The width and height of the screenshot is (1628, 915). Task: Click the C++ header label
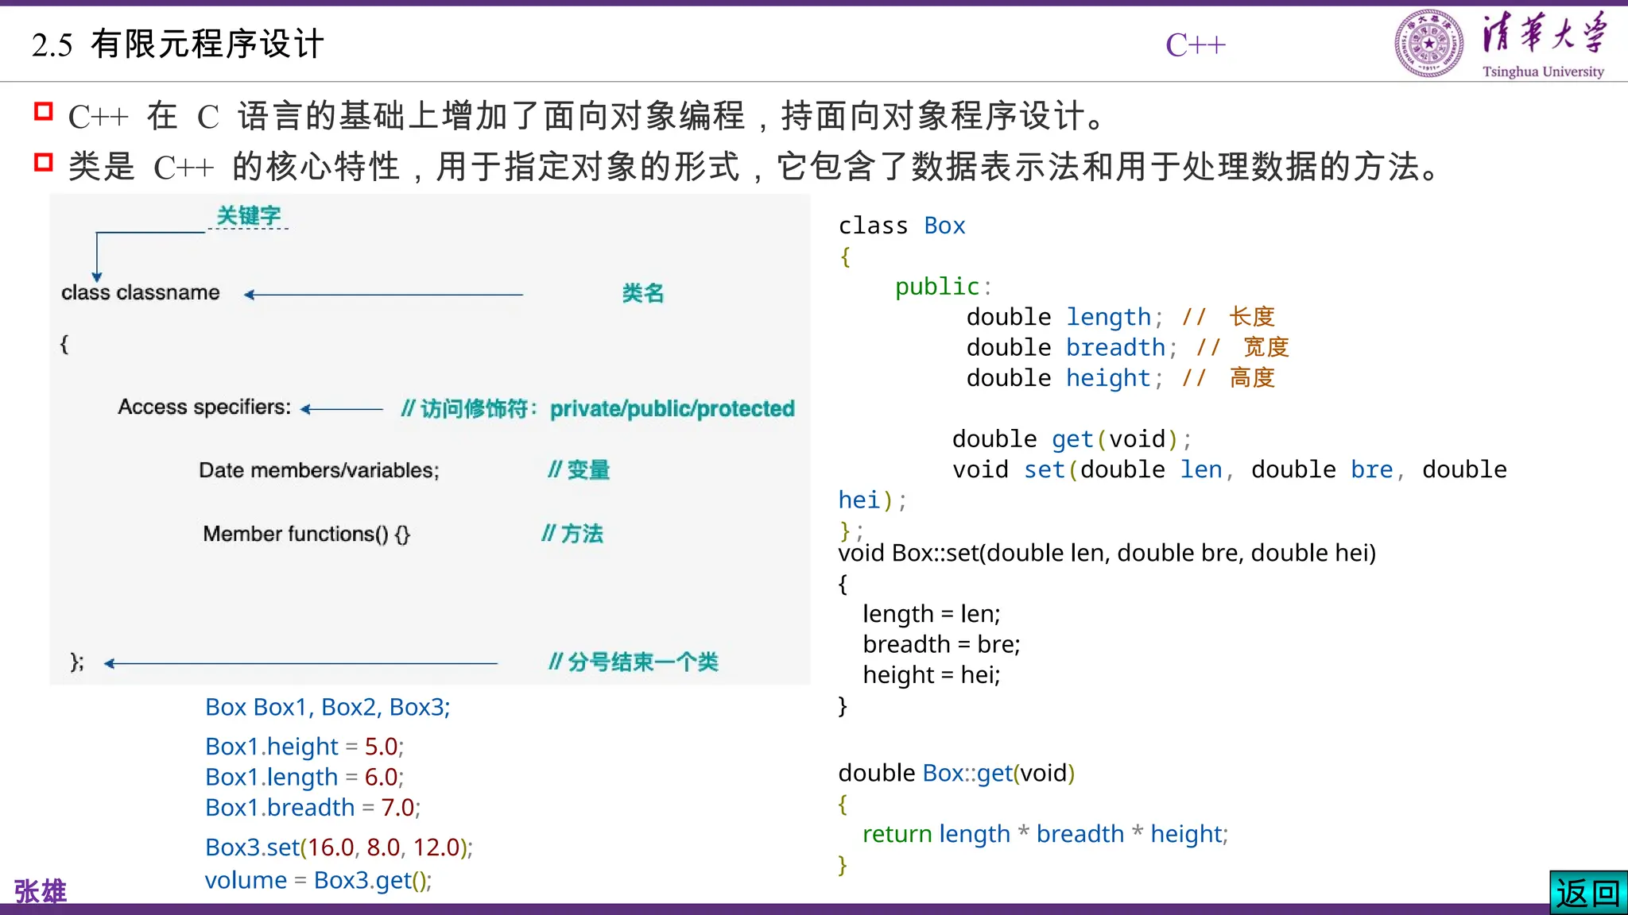point(1195,45)
